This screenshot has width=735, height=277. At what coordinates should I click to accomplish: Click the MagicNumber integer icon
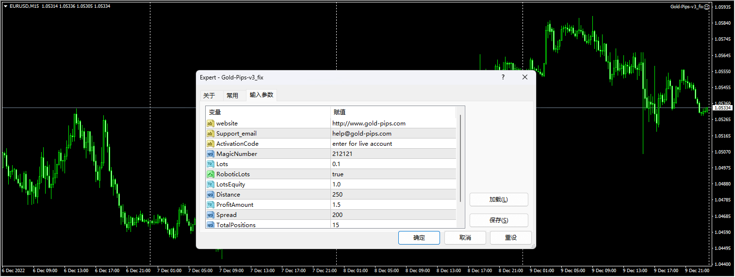point(211,154)
